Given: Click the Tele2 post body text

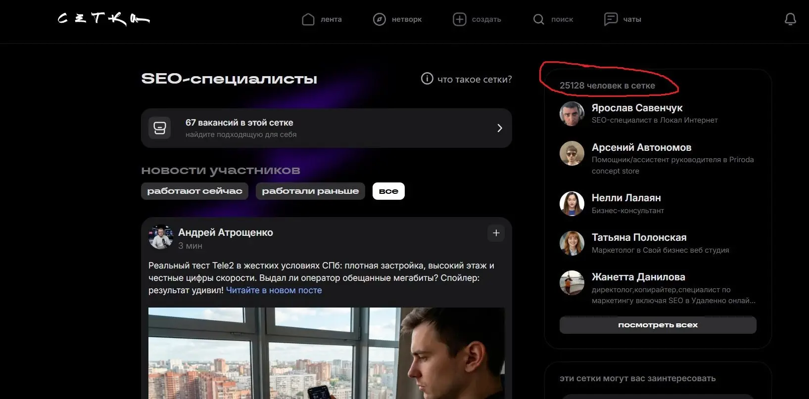Looking at the screenshot, I should pos(321,278).
